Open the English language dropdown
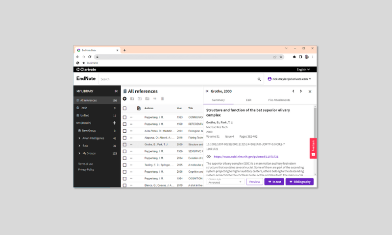Screen dimensions: 392x235 coord(303,70)
